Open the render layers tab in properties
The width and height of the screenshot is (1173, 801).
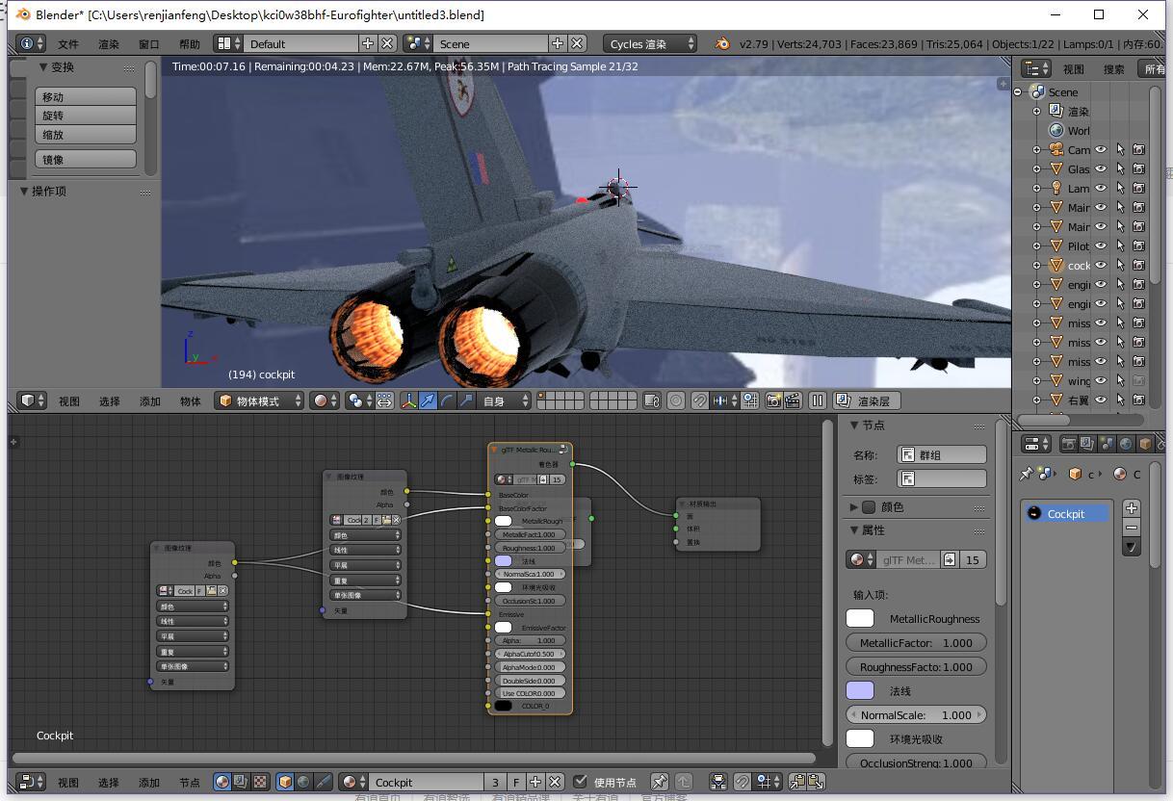coord(1087,444)
